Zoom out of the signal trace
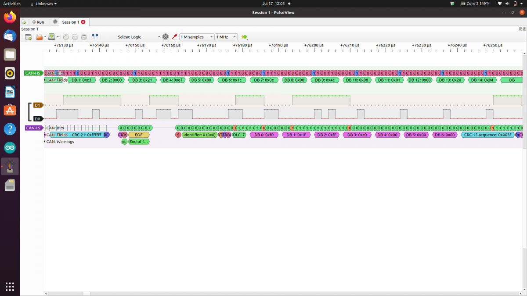Image resolution: width=527 pixels, height=296 pixels. click(x=75, y=37)
